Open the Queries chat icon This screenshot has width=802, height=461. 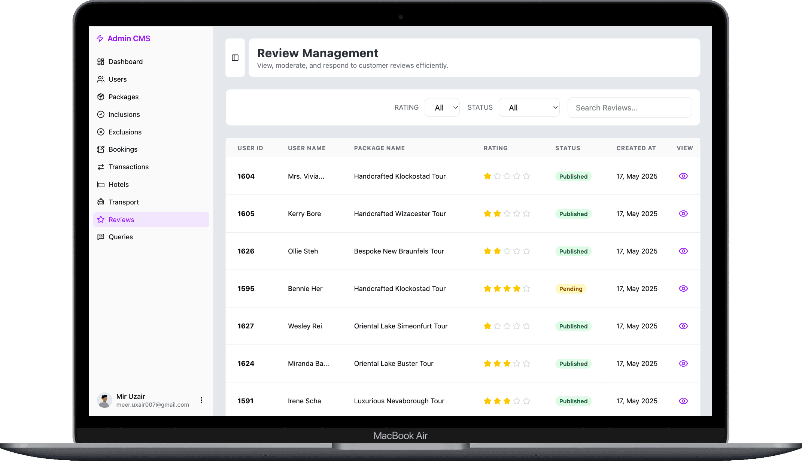100,237
